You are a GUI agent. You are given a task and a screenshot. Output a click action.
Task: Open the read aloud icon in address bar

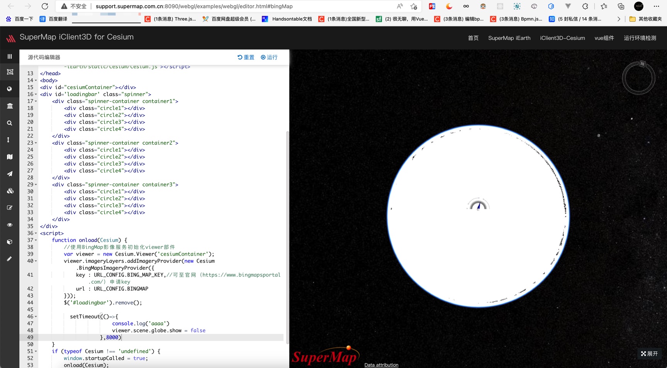[x=399, y=6]
